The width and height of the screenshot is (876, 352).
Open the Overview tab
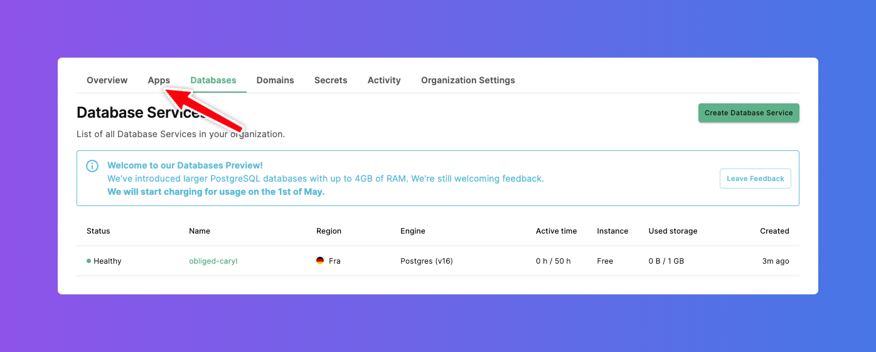(x=107, y=80)
